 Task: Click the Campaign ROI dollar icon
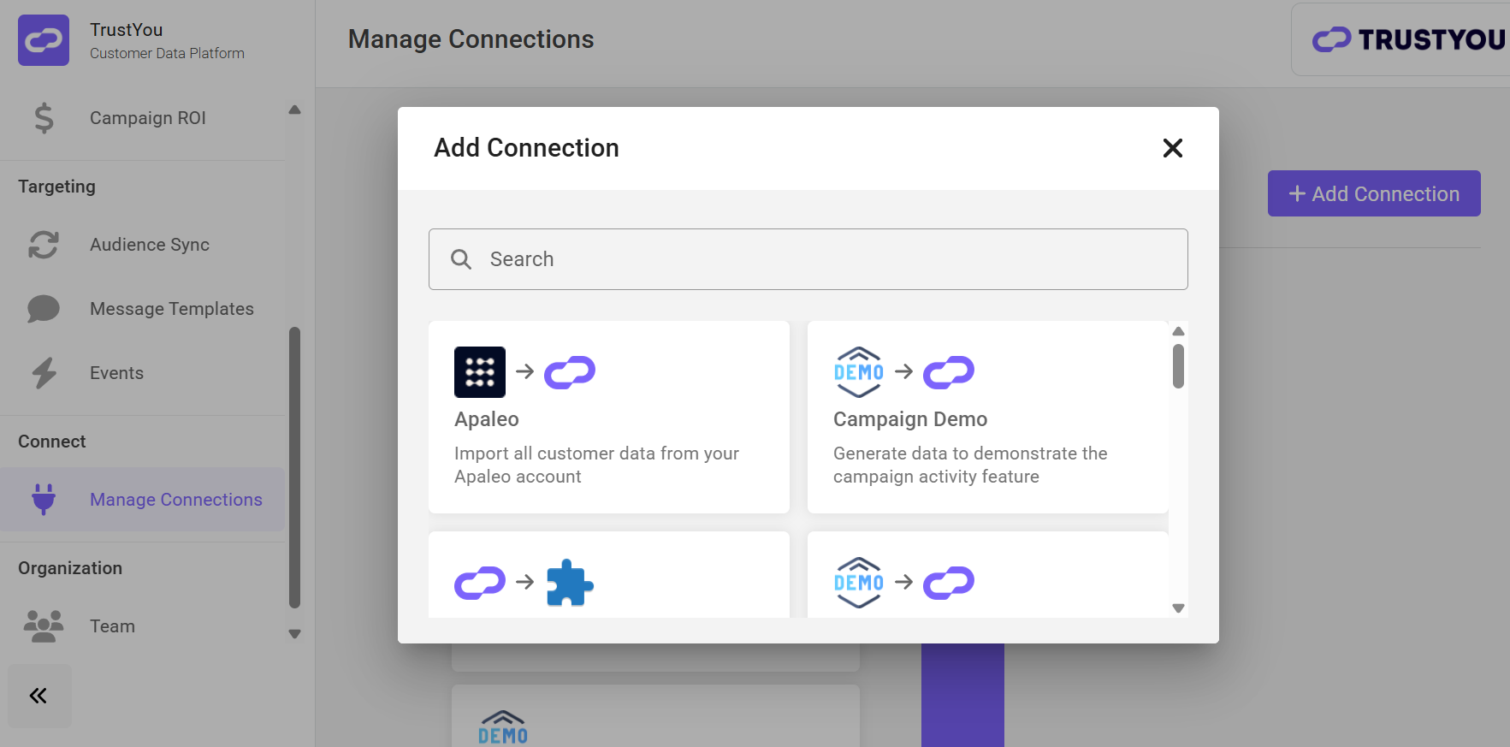(44, 118)
